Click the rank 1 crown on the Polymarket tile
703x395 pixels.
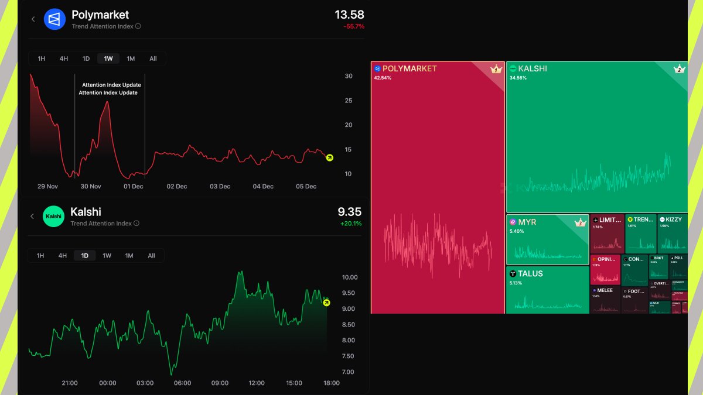(496, 70)
